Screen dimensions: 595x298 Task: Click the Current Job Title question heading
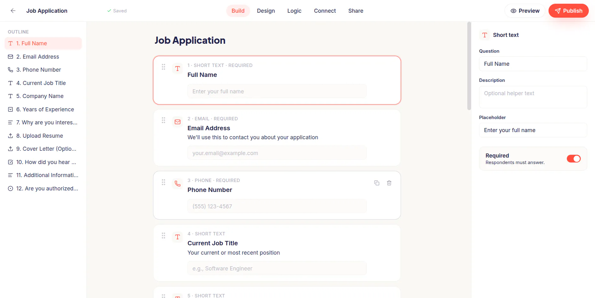click(213, 243)
